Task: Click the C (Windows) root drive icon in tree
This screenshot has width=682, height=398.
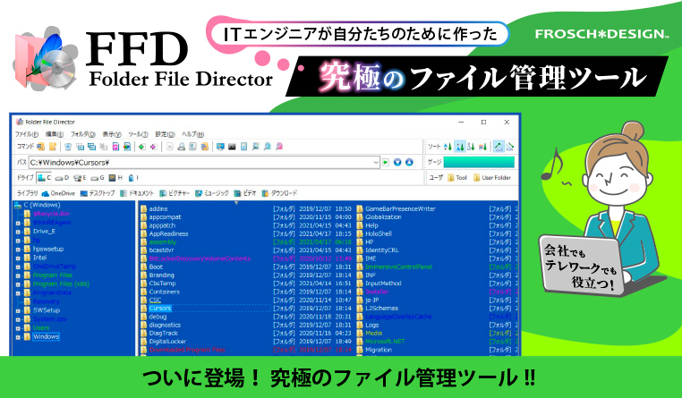Action: click(x=18, y=205)
